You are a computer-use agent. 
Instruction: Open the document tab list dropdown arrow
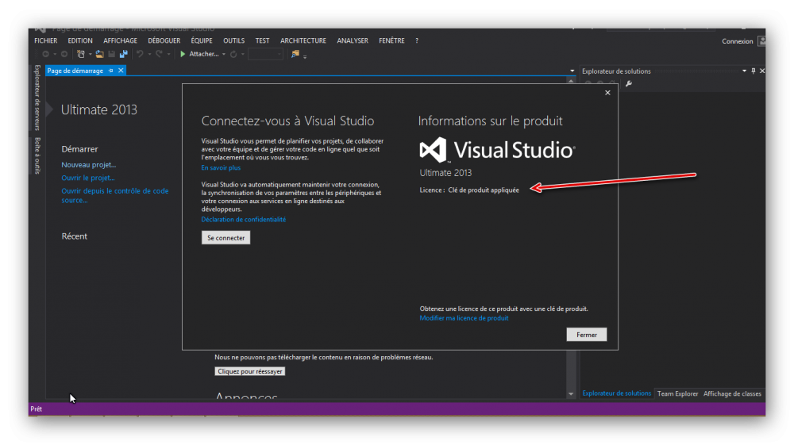[x=572, y=71]
